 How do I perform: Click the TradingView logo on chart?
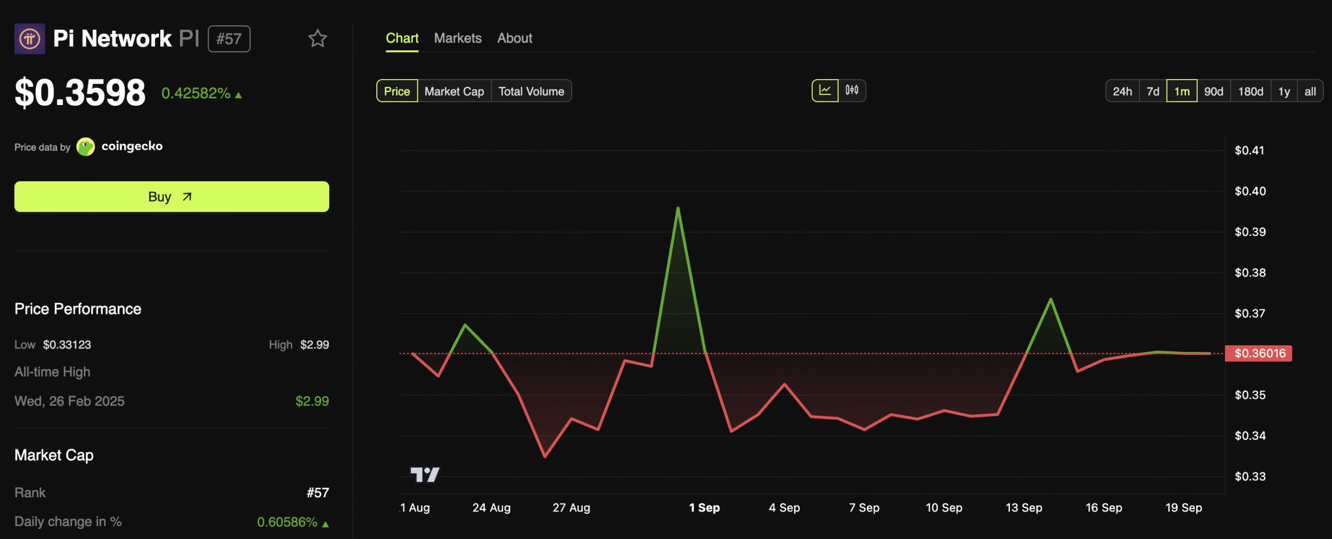(425, 474)
